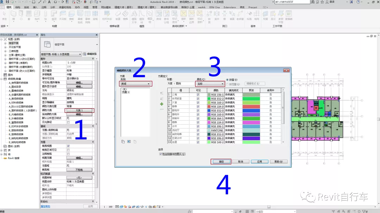This screenshot has width=380, height=213.
Task: Select the By value (按值) radio button
Action: pyautogui.click(x=227, y=80)
